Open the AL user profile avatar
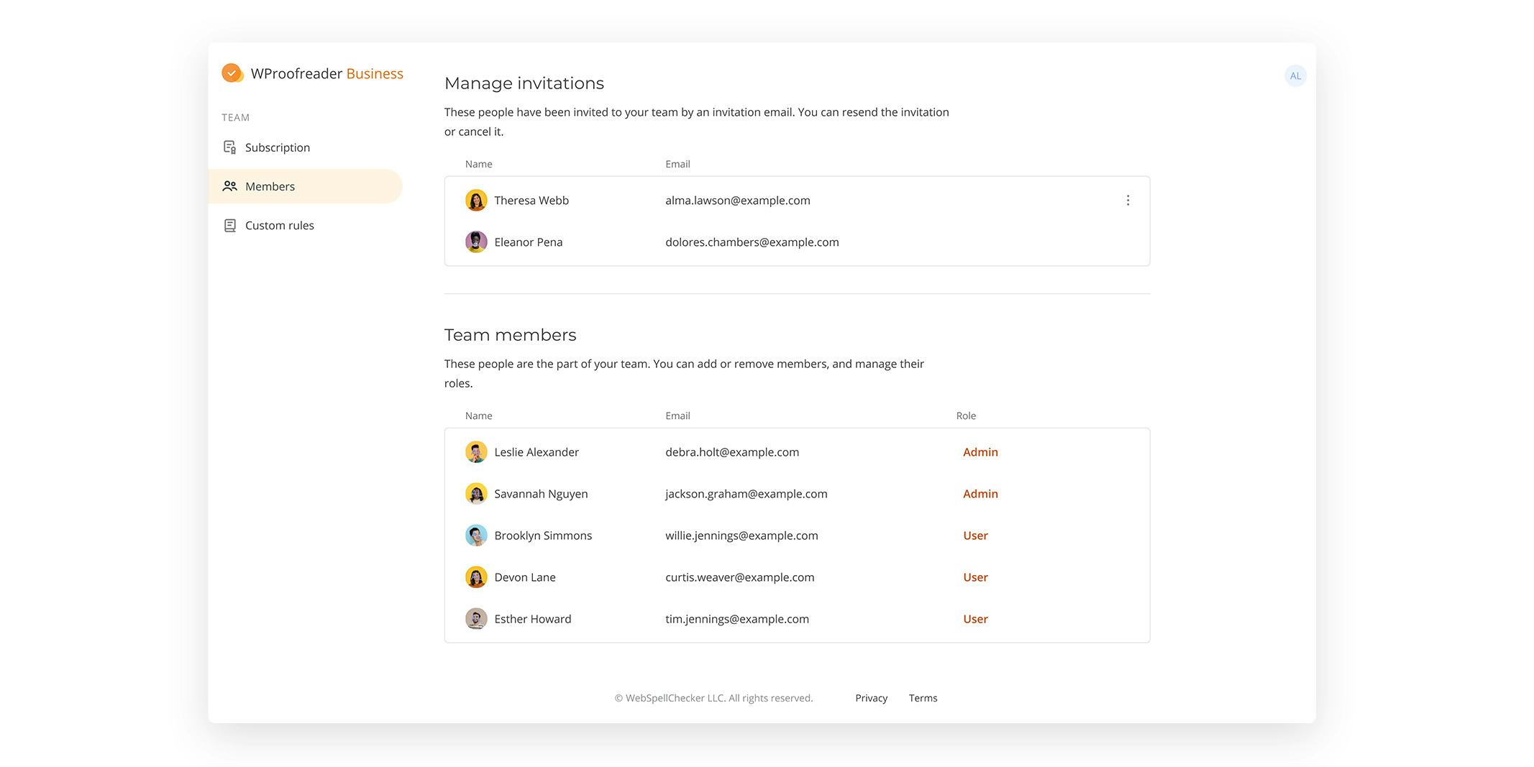1534x767 pixels. [1295, 76]
